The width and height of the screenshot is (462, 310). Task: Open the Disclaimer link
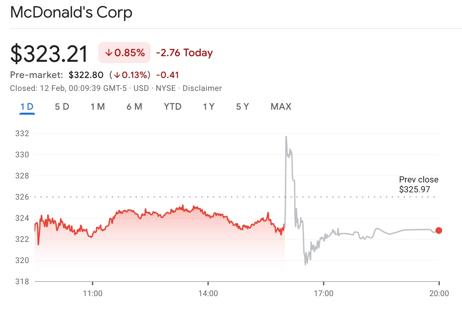point(202,88)
